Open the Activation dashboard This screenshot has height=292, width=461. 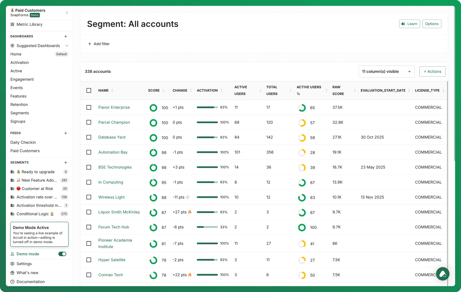tap(20, 62)
